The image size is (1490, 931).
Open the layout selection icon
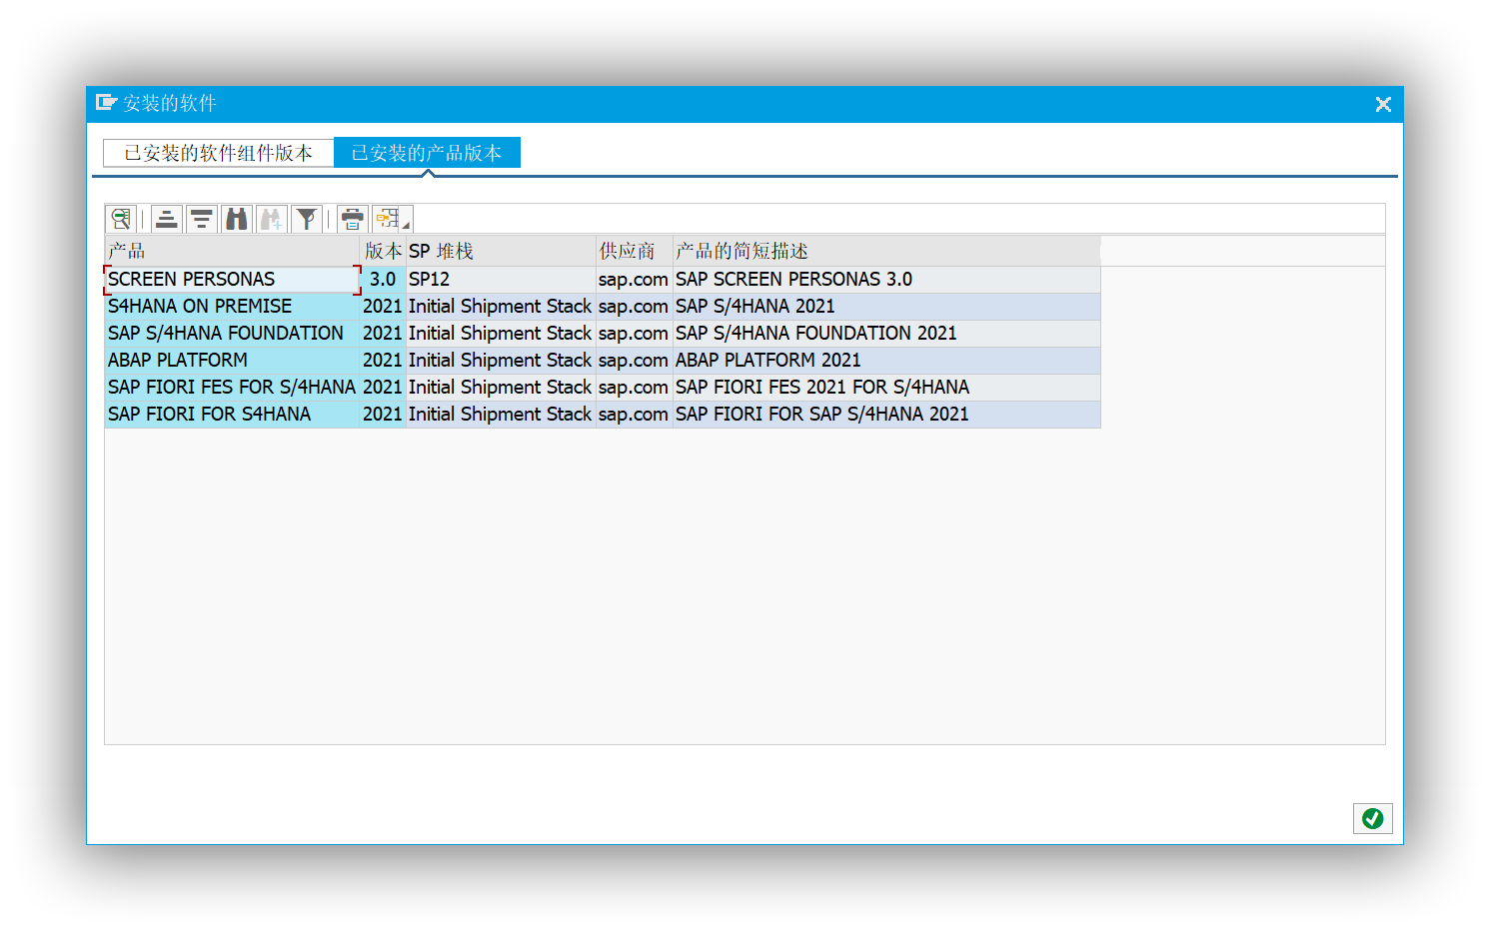click(387, 219)
